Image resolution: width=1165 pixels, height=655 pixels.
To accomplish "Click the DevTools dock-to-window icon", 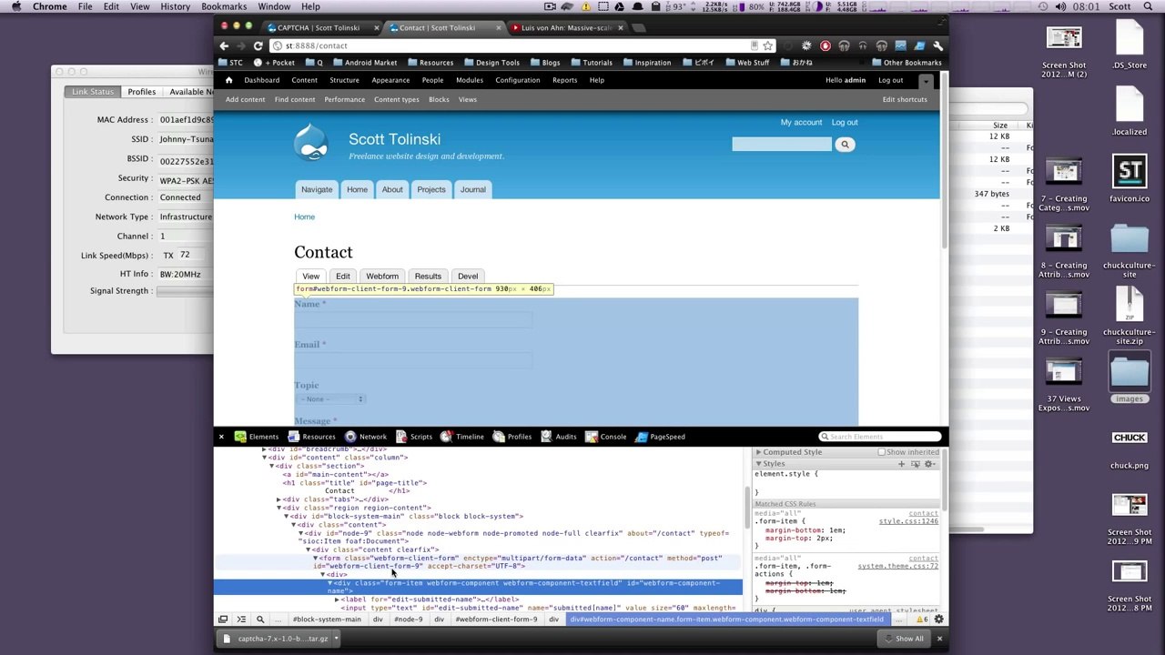I will click(x=223, y=620).
